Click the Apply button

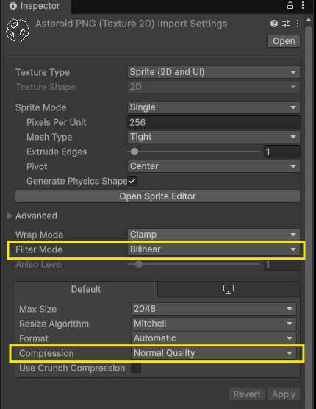coord(284,394)
